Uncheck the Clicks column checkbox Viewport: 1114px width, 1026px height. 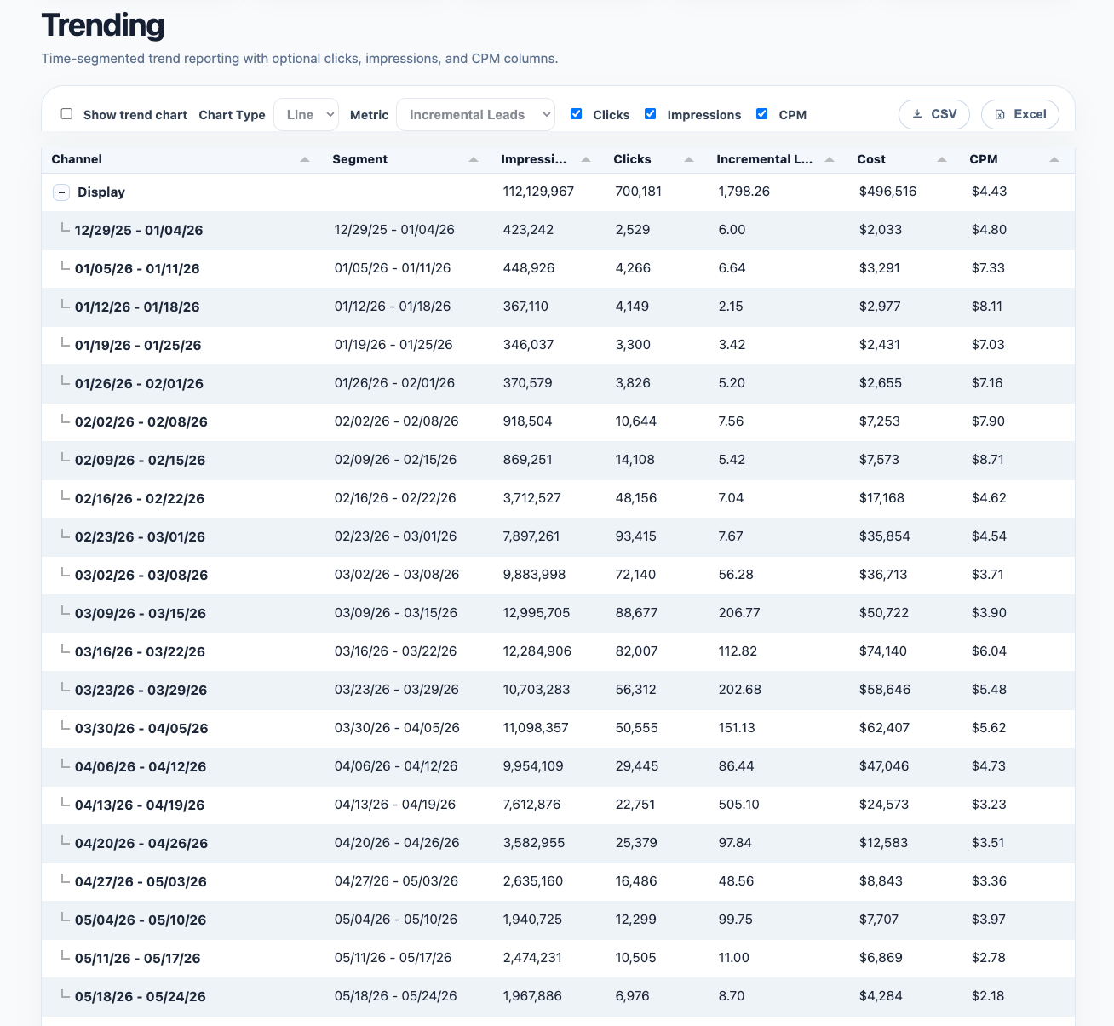(x=577, y=114)
